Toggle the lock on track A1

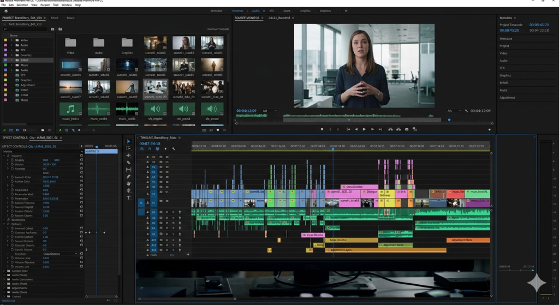147,212
